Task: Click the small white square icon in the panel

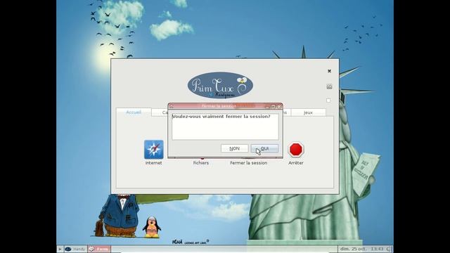Action: tap(328, 100)
